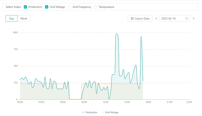Image resolution: width=202 pixels, height=116 pixels.
Task: Click the 06:00 x-axis label
Action: (63, 102)
